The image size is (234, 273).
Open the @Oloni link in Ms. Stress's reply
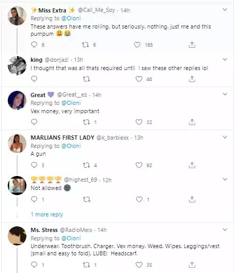[x=71, y=238]
